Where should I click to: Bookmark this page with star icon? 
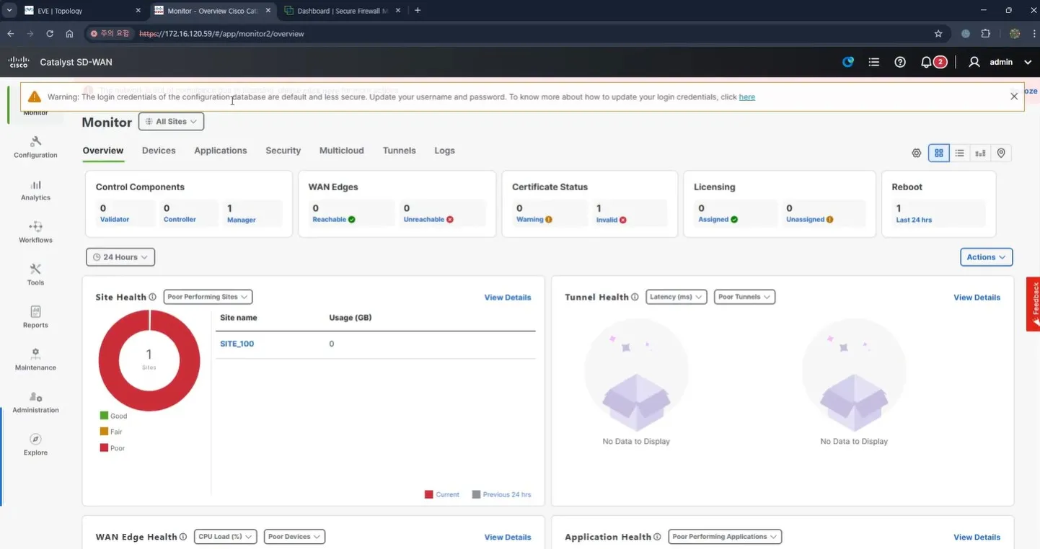click(938, 33)
